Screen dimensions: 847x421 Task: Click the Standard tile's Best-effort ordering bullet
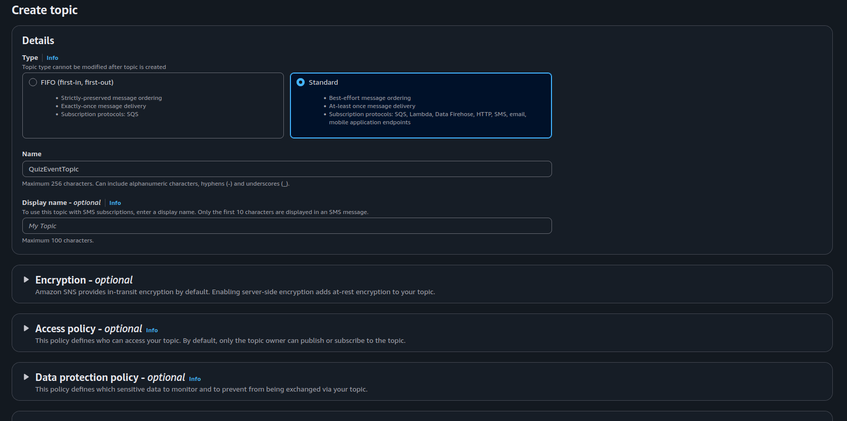(x=370, y=98)
